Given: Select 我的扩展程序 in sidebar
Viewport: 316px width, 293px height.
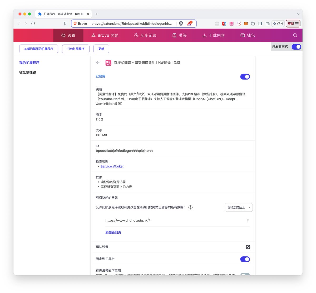Looking at the screenshot, I should click(29, 63).
